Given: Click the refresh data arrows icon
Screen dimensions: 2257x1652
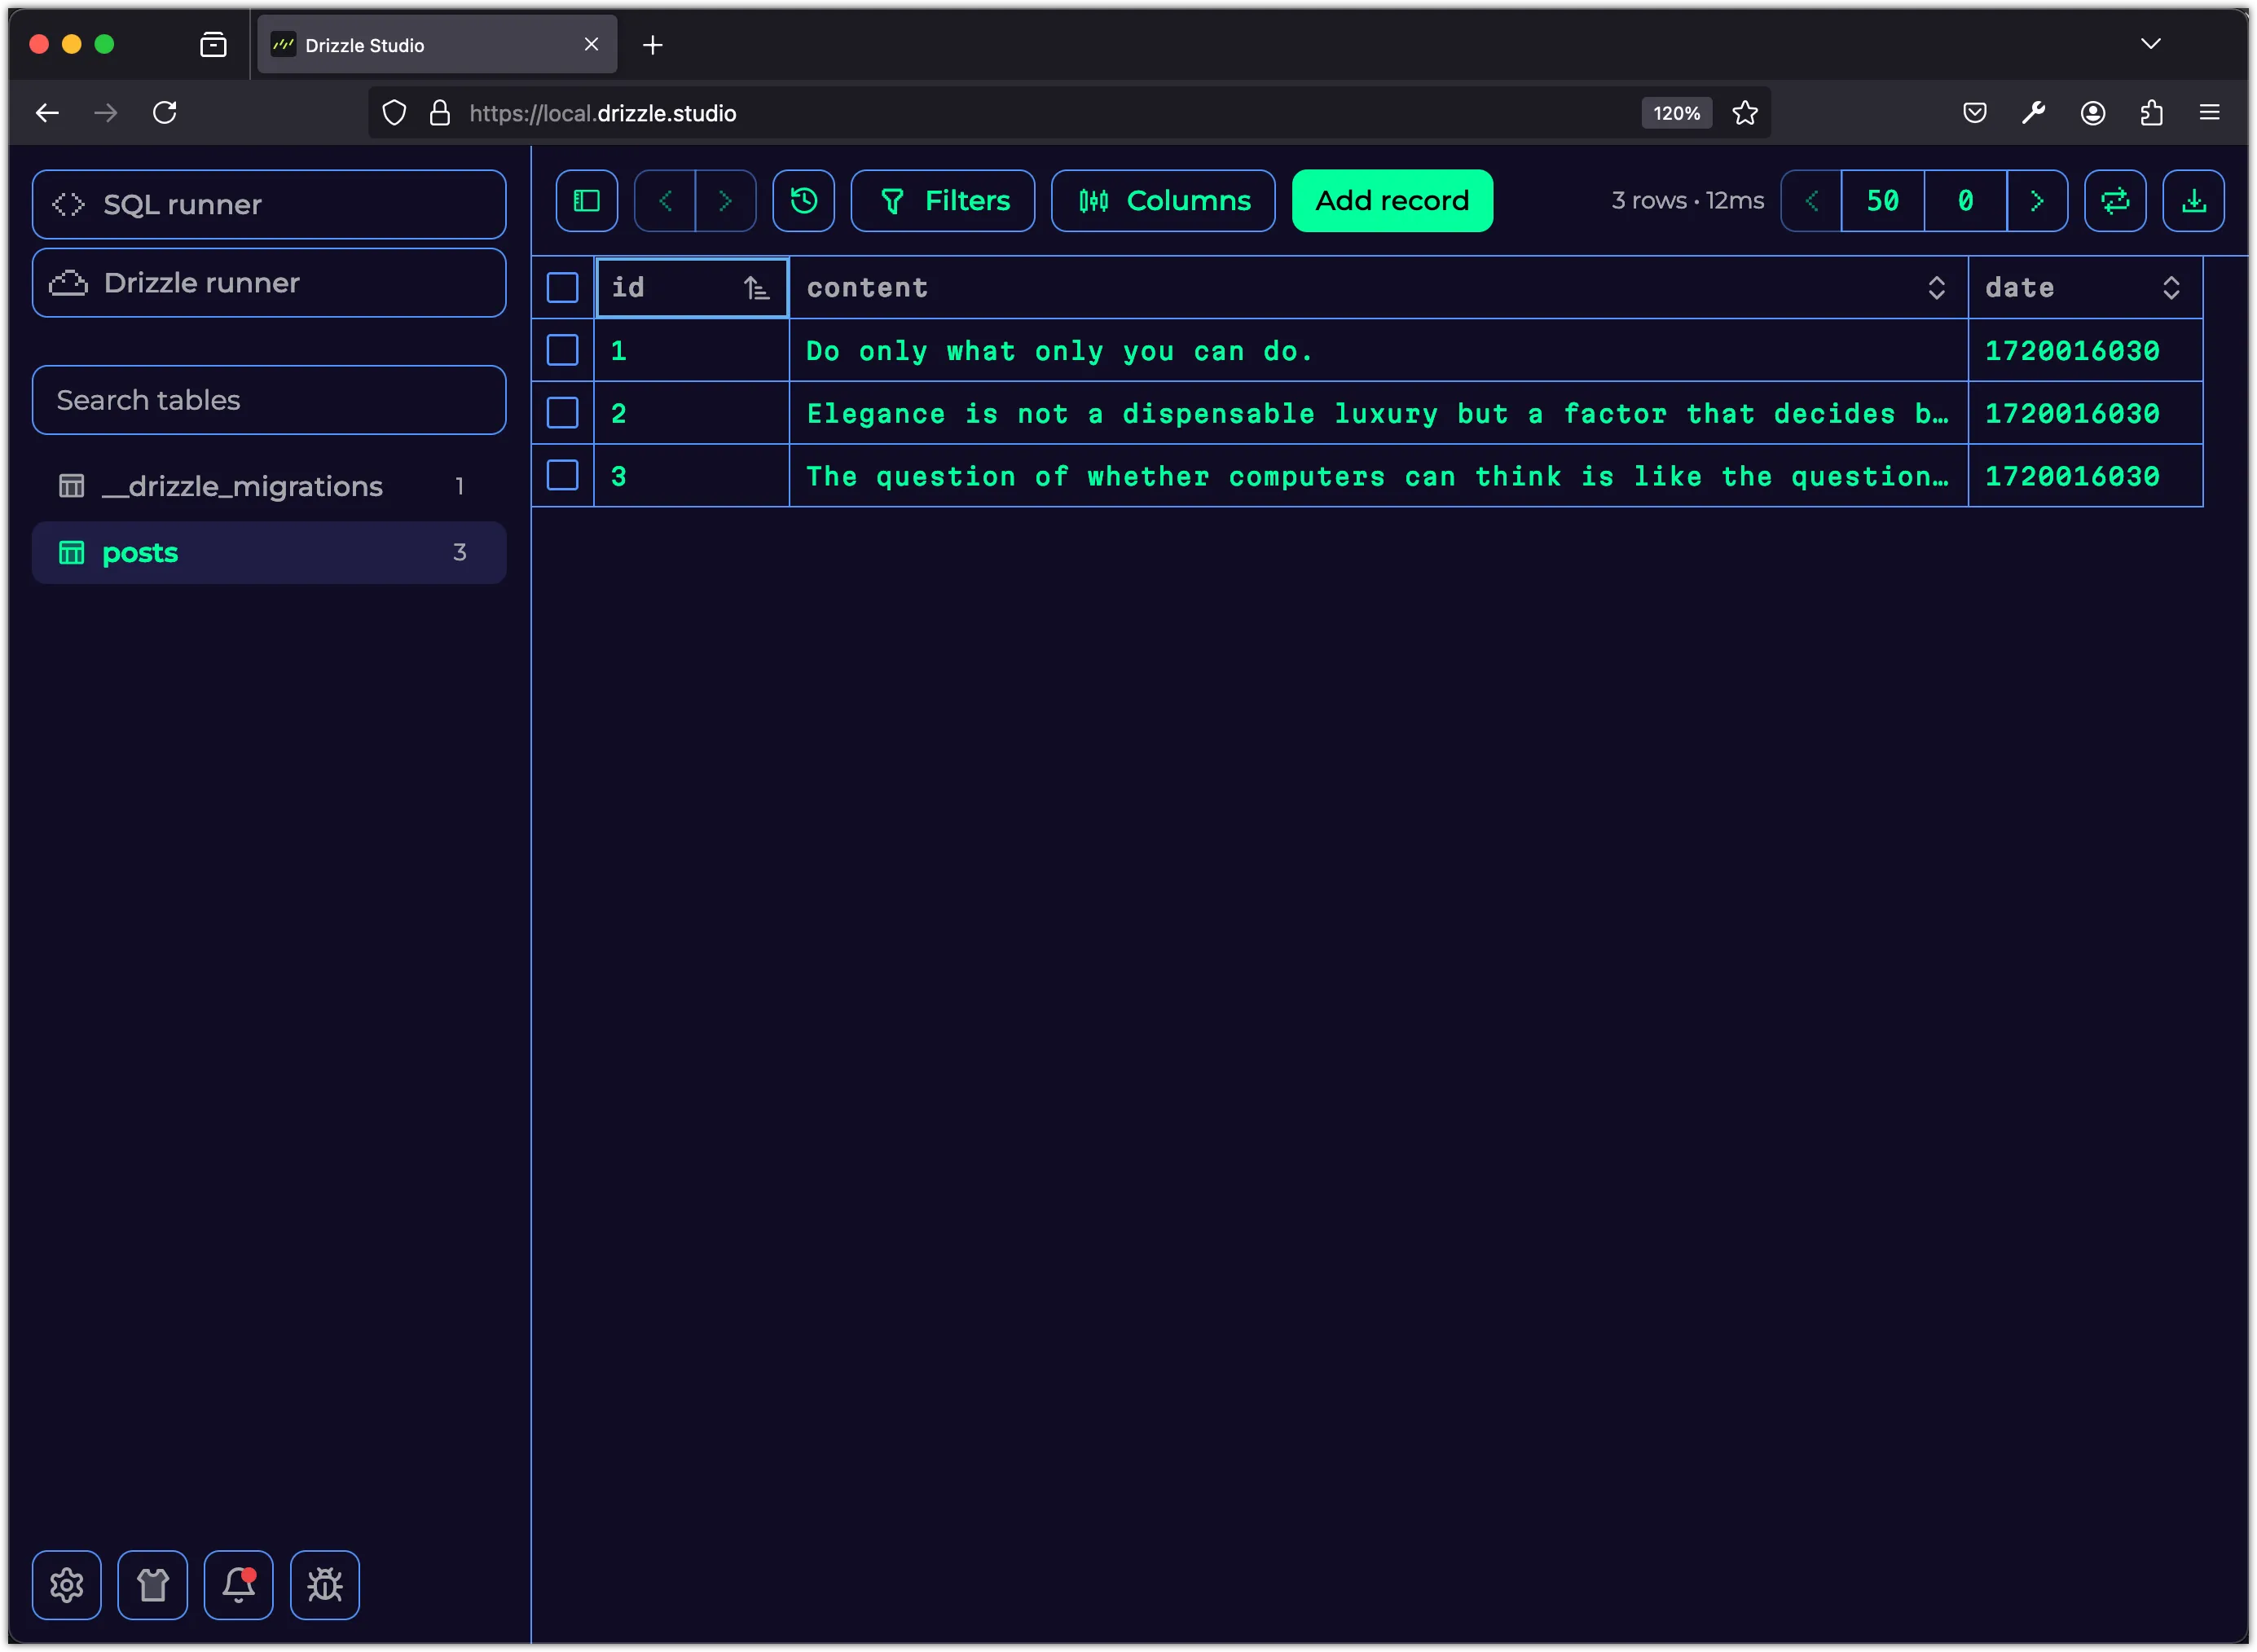Looking at the screenshot, I should coord(2115,201).
